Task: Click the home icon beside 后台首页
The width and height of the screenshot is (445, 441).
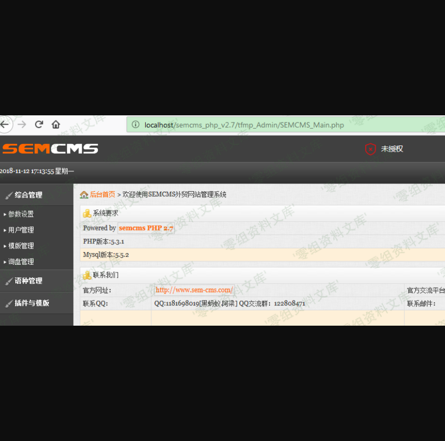Action: pos(84,194)
